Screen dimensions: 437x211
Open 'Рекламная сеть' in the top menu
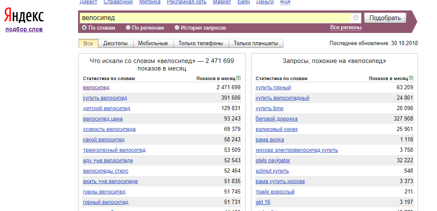[x=187, y=2]
